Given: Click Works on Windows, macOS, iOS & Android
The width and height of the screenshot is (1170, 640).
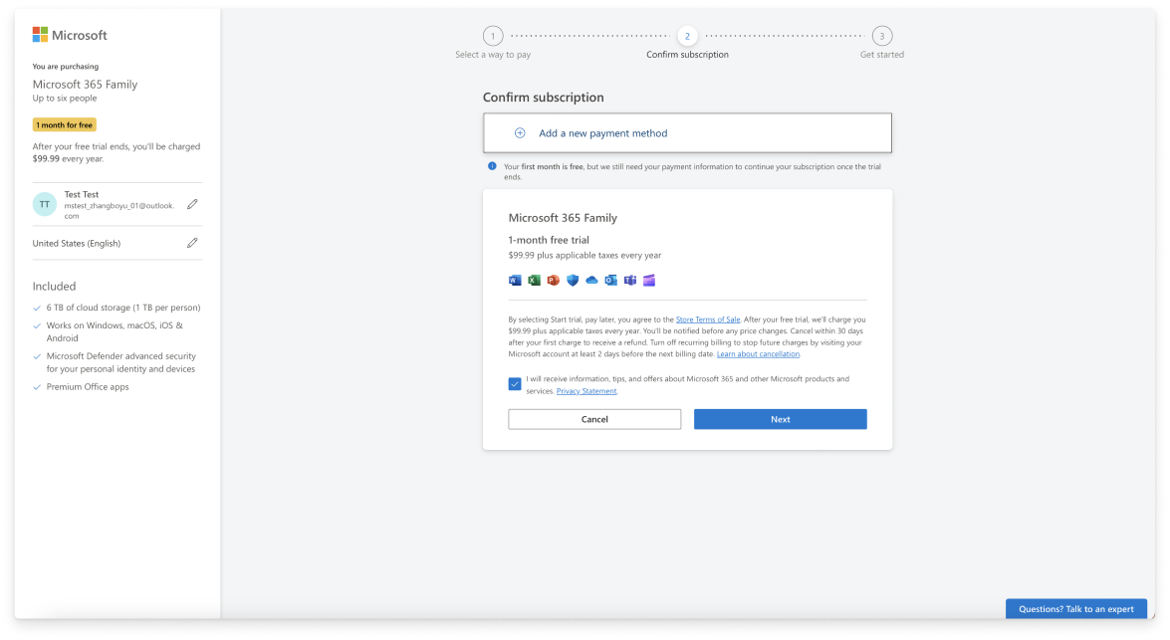Looking at the screenshot, I should coord(115,331).
